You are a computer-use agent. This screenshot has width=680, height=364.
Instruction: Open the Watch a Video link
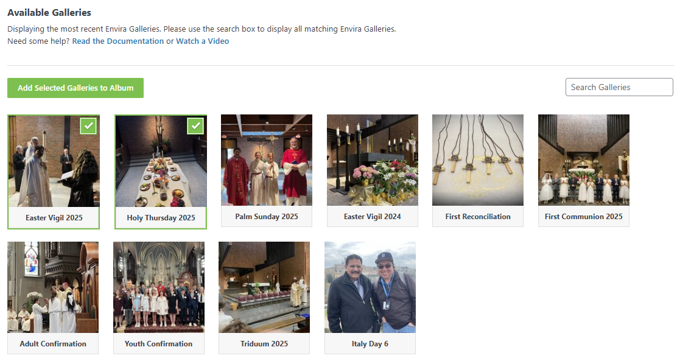pos(202,41)
